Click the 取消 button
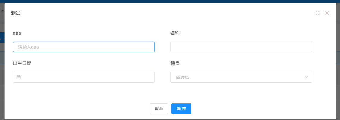The width and height of the screenshot is (340, 120). (159, 109)
